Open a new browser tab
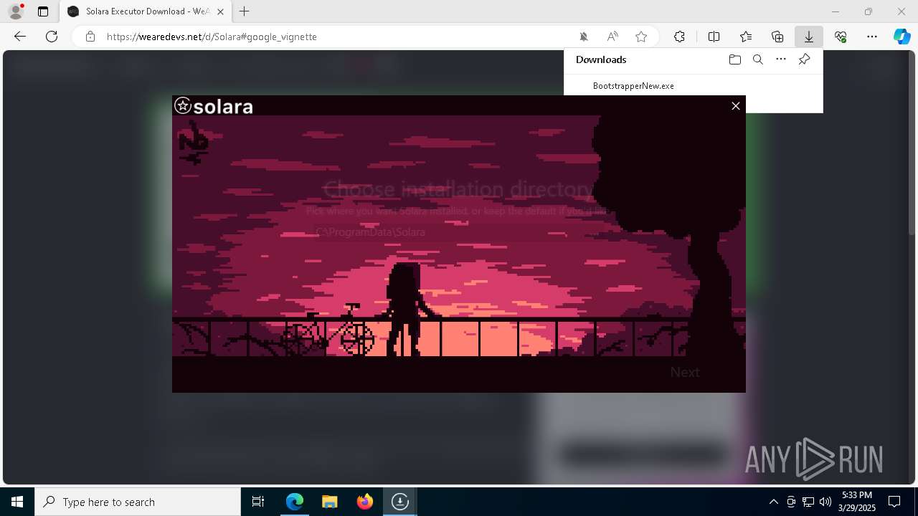 pyautogui.click(x=245, y=11)
